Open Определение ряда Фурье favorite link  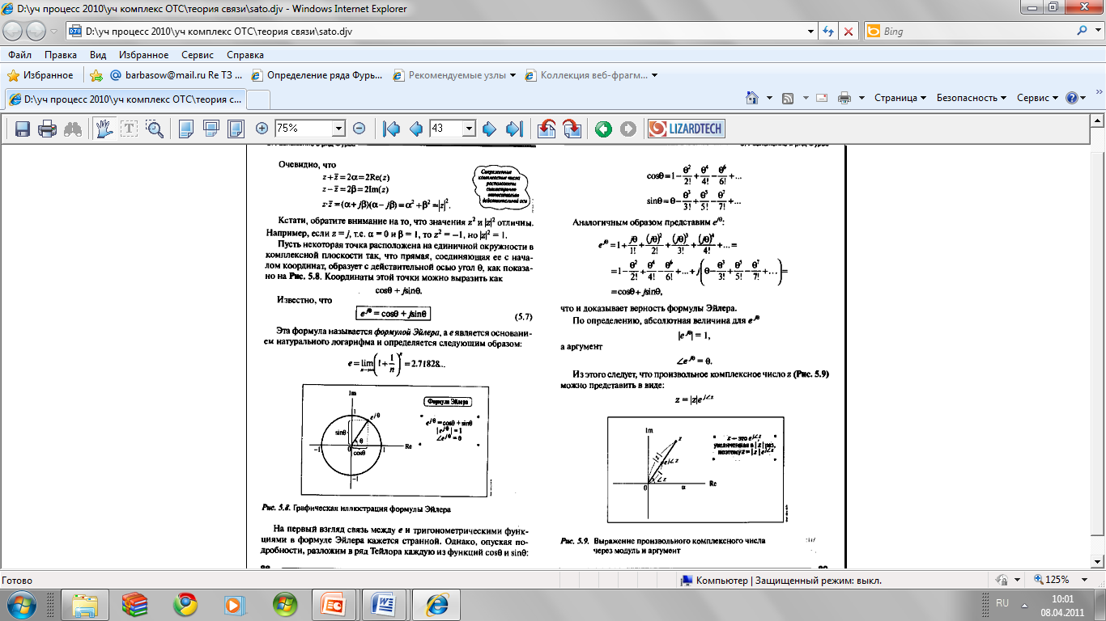pos(317,75)
